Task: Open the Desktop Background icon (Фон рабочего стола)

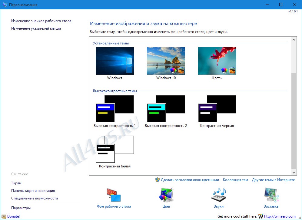Action: [x=114, y=195]
